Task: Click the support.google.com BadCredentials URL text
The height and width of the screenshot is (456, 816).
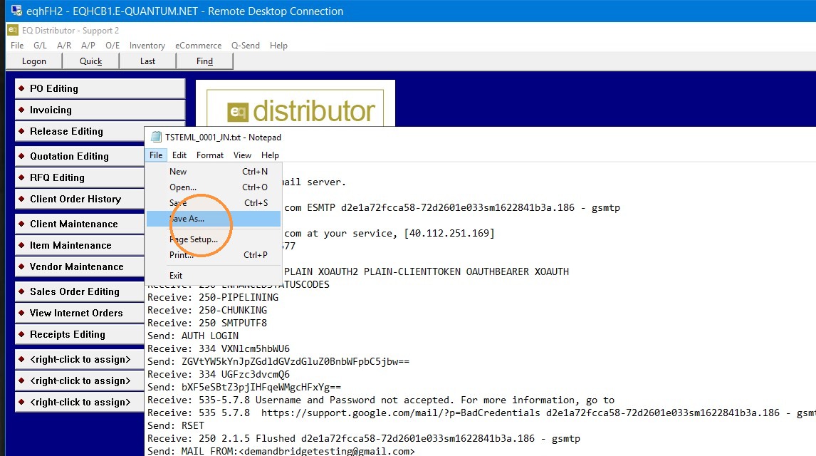Action: 401,413
